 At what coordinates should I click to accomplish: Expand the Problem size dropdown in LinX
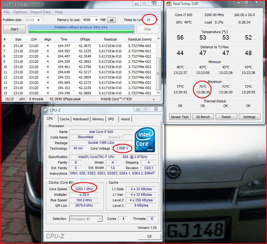pyautogui.click(x=39, y=20)
